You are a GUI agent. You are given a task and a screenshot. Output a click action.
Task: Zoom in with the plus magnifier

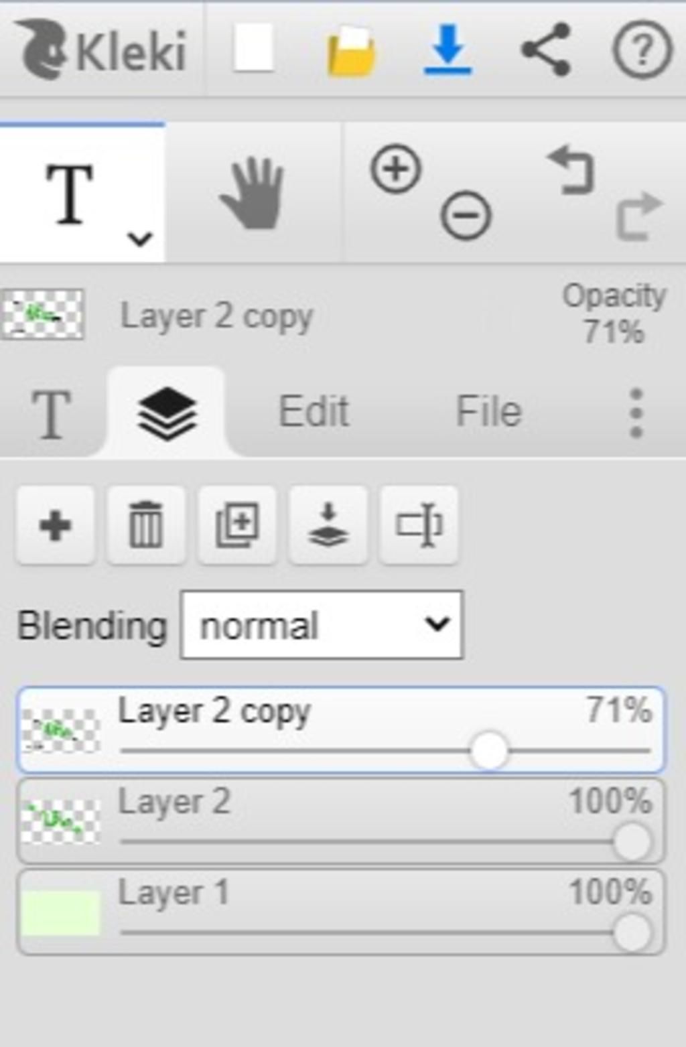coord(396,170)
